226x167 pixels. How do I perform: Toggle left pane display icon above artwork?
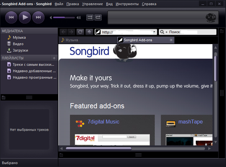tap(4, 98)
